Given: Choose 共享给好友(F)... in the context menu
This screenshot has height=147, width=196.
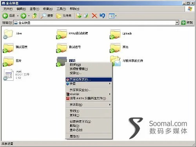Looking at the screenshot, I should tap(89, 80).
